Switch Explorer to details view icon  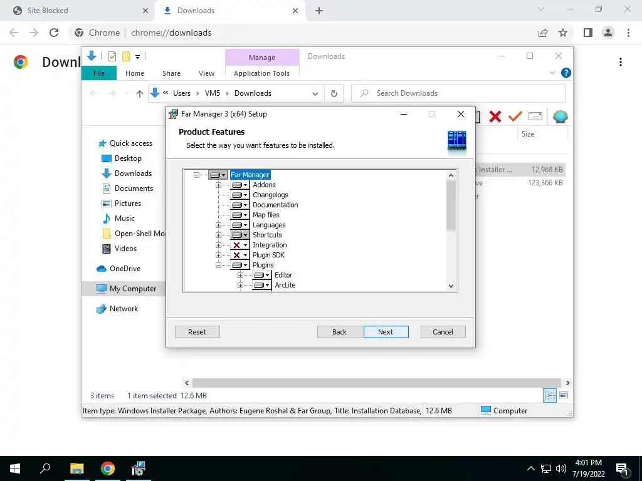pyautogui.click(x=550, y=396)
